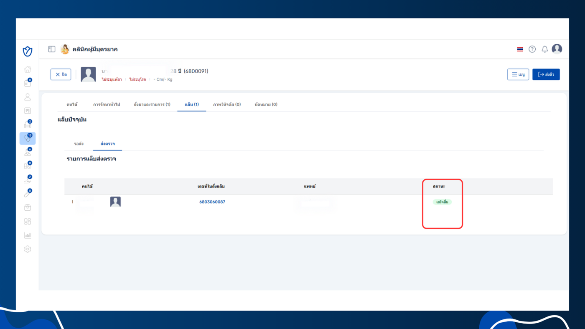This screenshot has width=585, height=329.
Task: Open the hand icon with badge 2
Action: coord(28,180)
